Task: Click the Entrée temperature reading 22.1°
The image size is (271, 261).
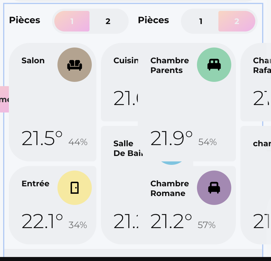Action: [x=42, y=222]
